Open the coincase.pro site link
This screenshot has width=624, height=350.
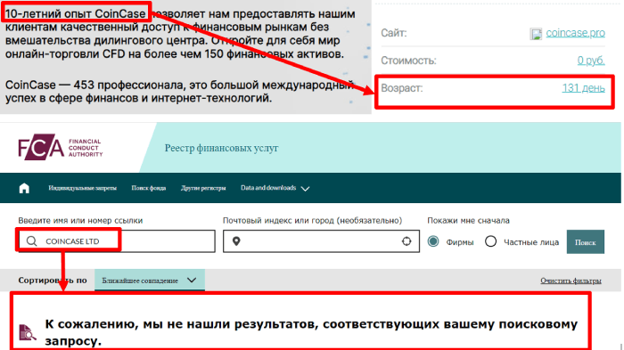click(x=575, y=33)
